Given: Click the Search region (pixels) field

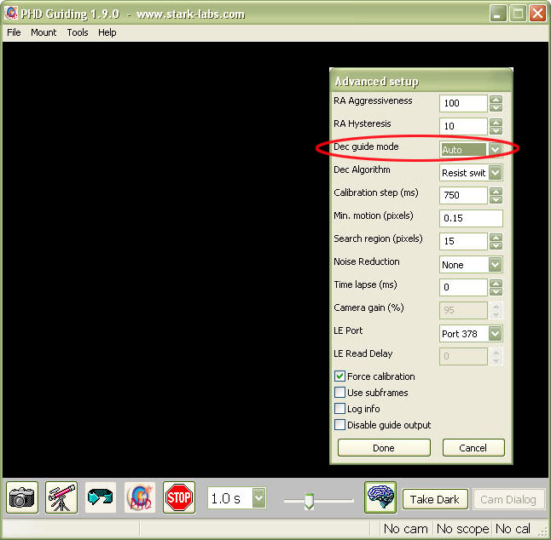Looking at the screenshot, I should [463, 241].
